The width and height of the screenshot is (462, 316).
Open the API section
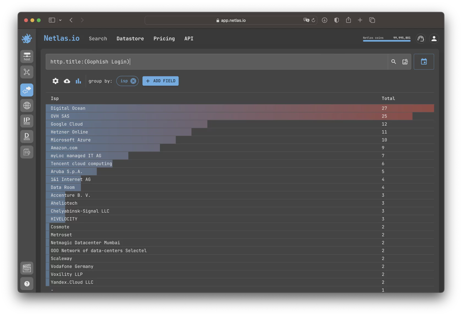[x=189, y=38]
